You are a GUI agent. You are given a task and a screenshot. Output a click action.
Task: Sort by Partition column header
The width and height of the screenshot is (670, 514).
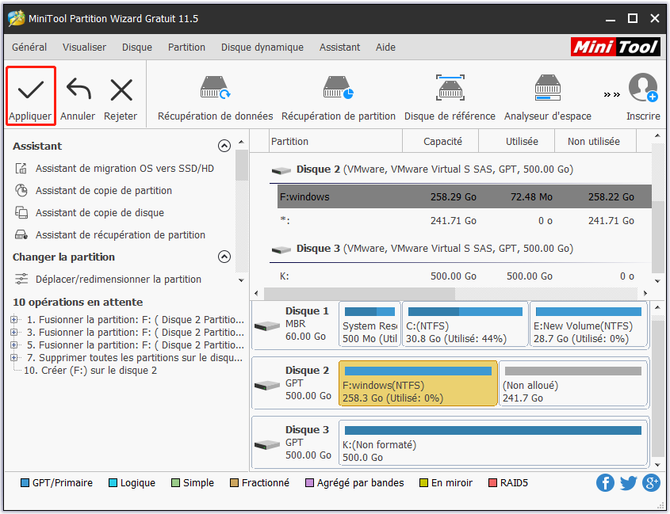pyautogui.click(x=336, y=141)
